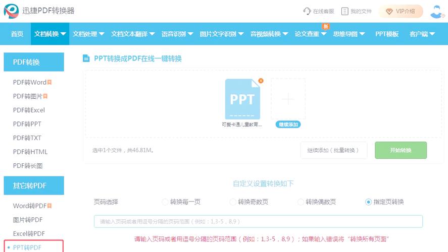Select 转换偶数页 radio button
Image resolution: width=448 pixels, height=252 pixels.
pos(301,202)
